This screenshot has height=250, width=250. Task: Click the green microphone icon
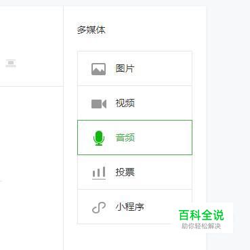pos(99,138)
